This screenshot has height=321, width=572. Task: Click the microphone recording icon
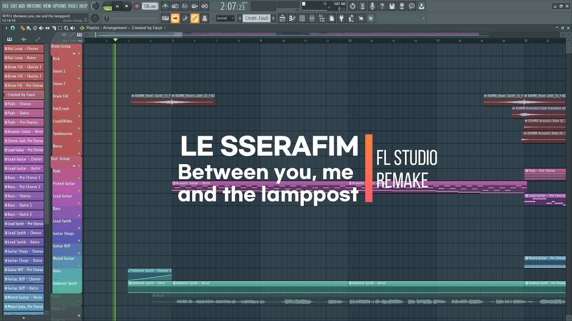(x=372, y=6)
